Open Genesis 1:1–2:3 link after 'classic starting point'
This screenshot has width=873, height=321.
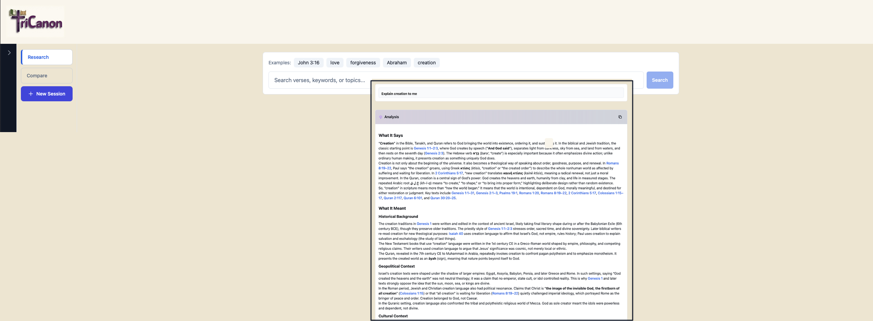coord(425,149)
